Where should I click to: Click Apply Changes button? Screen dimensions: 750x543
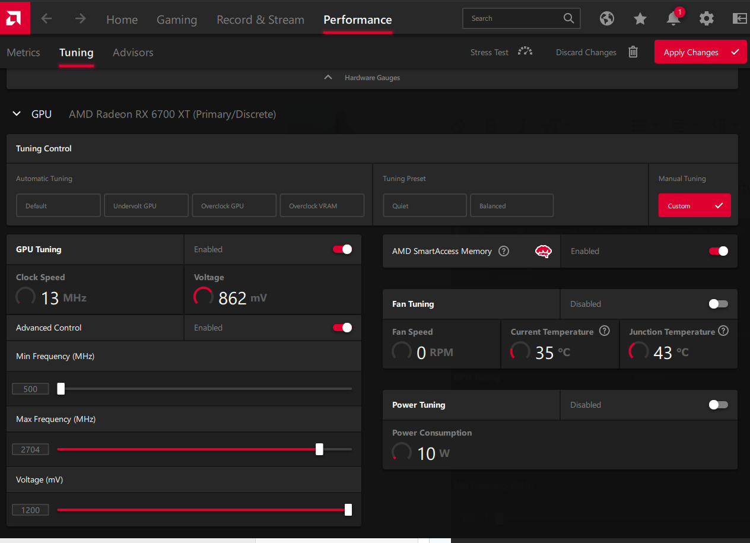(701, 52)
